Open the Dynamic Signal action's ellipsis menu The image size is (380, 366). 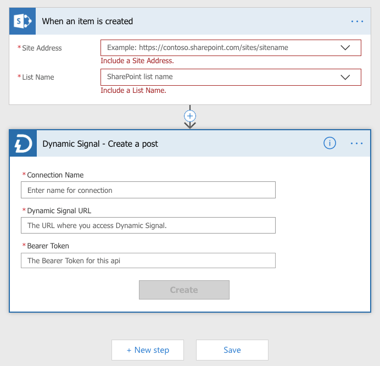[357, 143]
